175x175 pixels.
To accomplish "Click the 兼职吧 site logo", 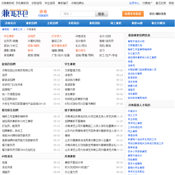I will click(15, 13).
